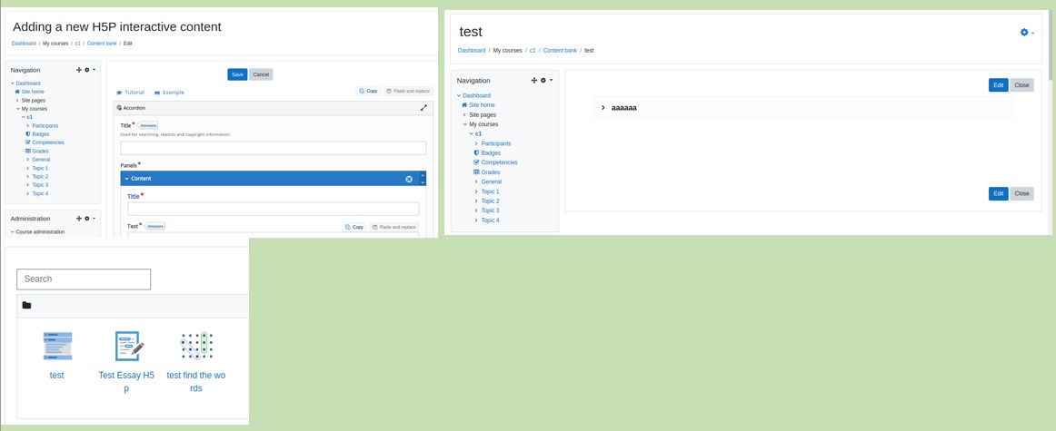Open the 'test find the words' content icon in the content bank

click(196, 347)
